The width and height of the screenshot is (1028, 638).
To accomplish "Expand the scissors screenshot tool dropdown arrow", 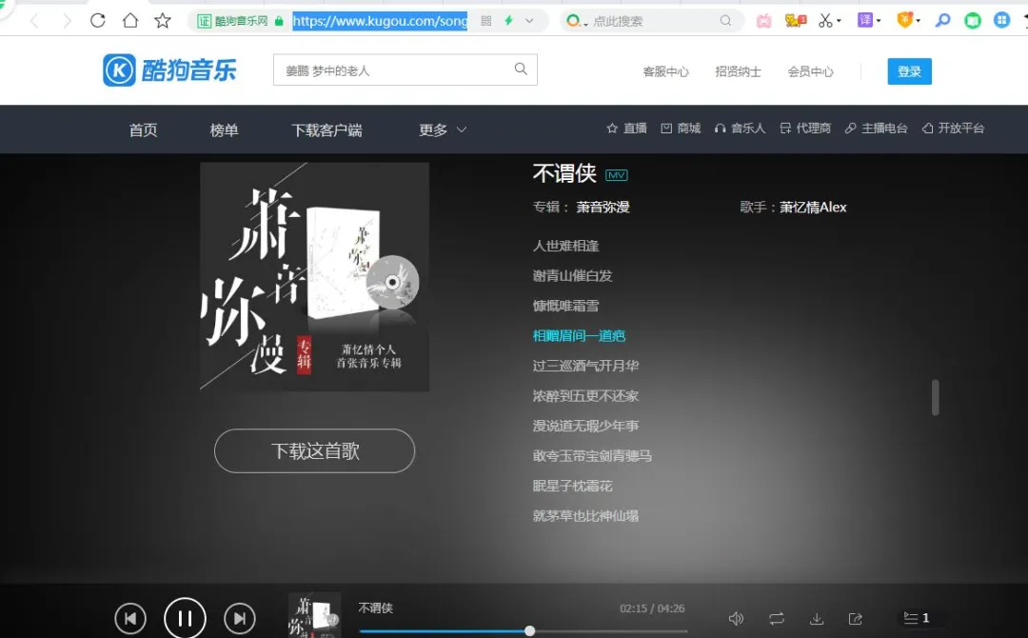I will click(x=839, y=22).
